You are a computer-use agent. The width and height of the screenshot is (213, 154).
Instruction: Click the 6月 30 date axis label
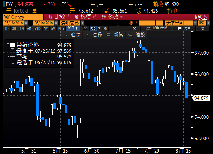click(92, 151)
